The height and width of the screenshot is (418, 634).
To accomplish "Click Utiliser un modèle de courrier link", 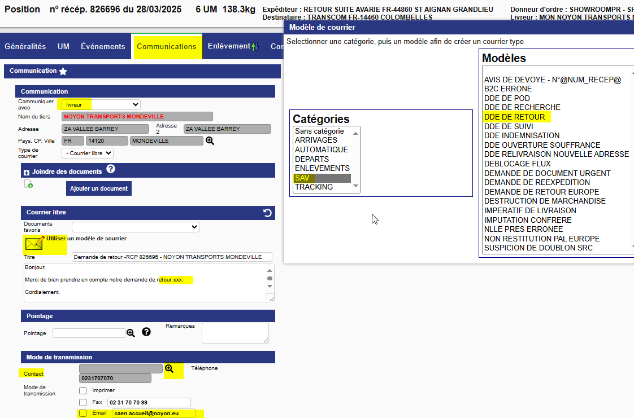I will [x=86, y=239].
